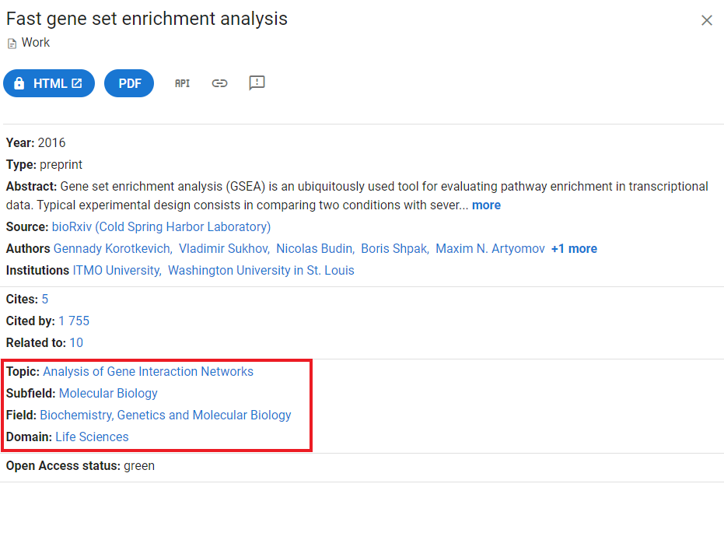Open the HTML version button

49,83
